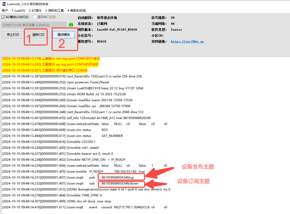This screenshot has width=290, height=214.
Task: Select the log line 'dns all done ,now stop'
Action: [x=57, y=201]
